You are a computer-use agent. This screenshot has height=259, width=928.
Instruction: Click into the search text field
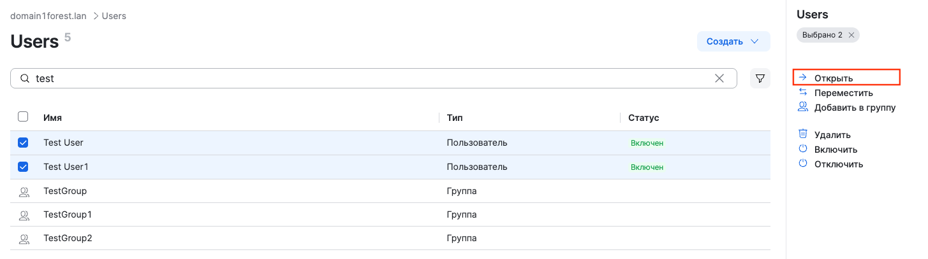[370, 78]
